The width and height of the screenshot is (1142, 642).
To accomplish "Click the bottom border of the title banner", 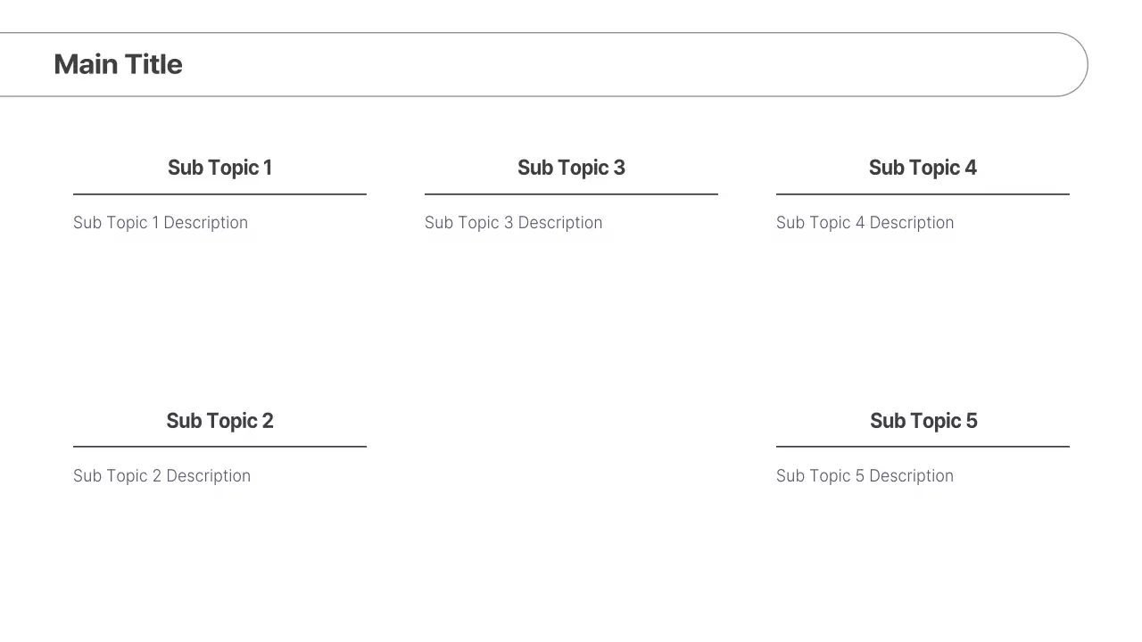I will tap(535, 96).
